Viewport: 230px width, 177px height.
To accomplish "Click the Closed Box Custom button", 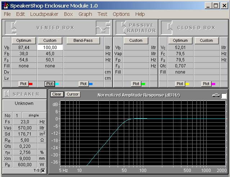I will (206, 40).
